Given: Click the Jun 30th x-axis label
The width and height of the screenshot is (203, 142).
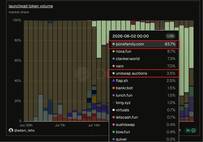Looking at the screenshot, I should point(26,125).
